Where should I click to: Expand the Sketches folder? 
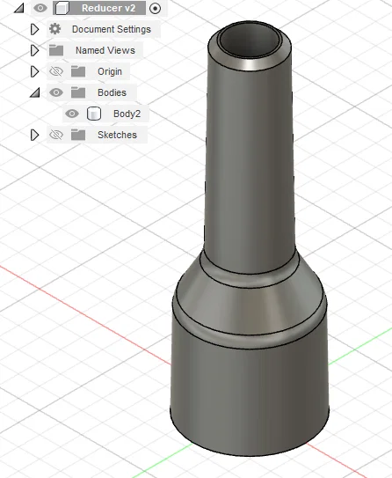pos(34,135)
